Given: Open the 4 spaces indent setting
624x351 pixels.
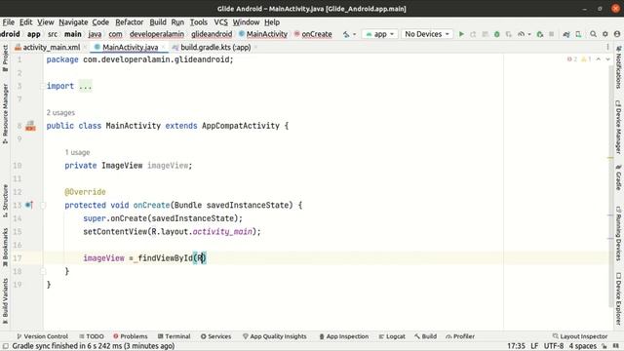Looking at the screenshot, I should coord(583,346).
